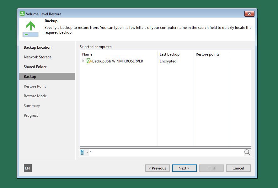Image resolution: width=278 pixels, height=188 pixels.
Task: Click the magnifier search icon
Action: tap(247, 152)
